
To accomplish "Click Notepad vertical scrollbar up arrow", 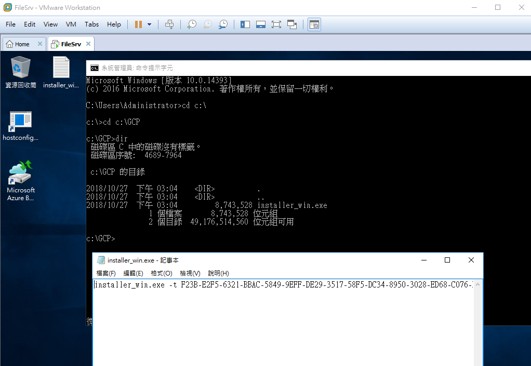I will coord(478,285).
